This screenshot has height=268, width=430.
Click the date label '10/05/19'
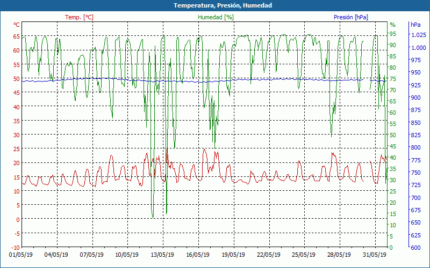[x=127, y=255]
